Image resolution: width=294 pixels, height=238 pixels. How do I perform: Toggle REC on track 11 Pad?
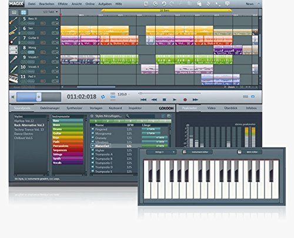[43, 81]
